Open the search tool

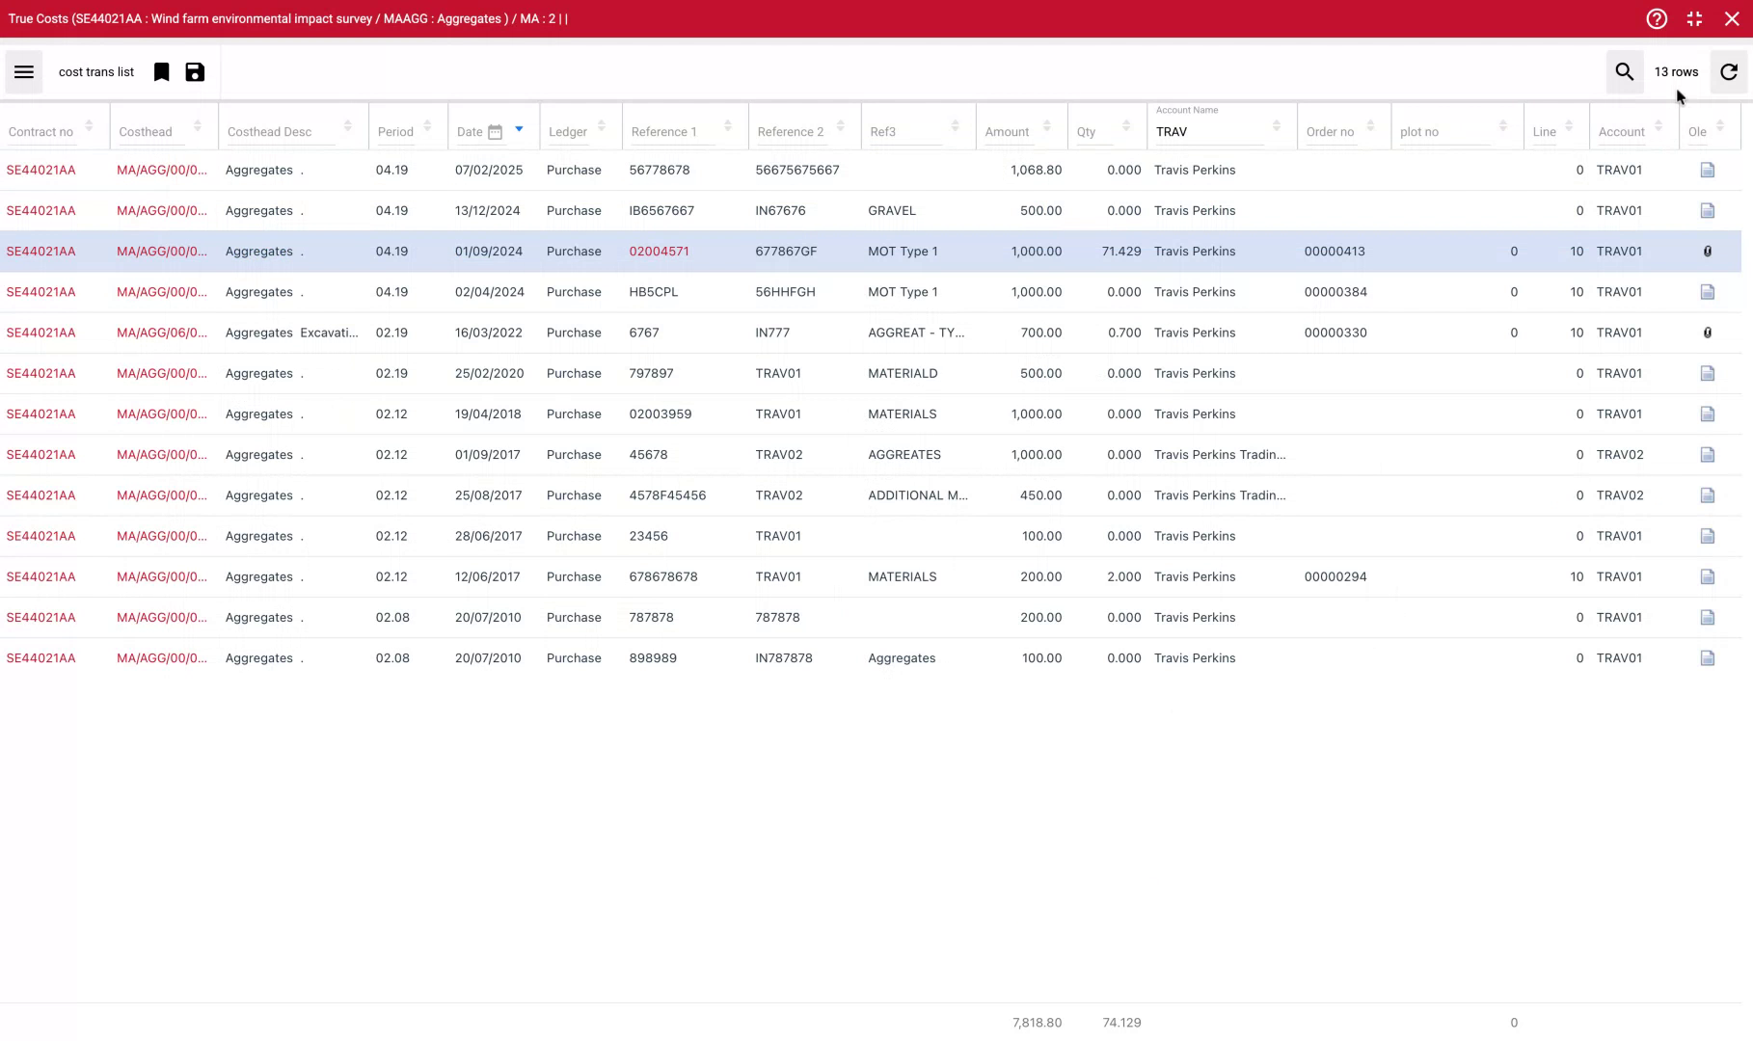click(1624, 71)
